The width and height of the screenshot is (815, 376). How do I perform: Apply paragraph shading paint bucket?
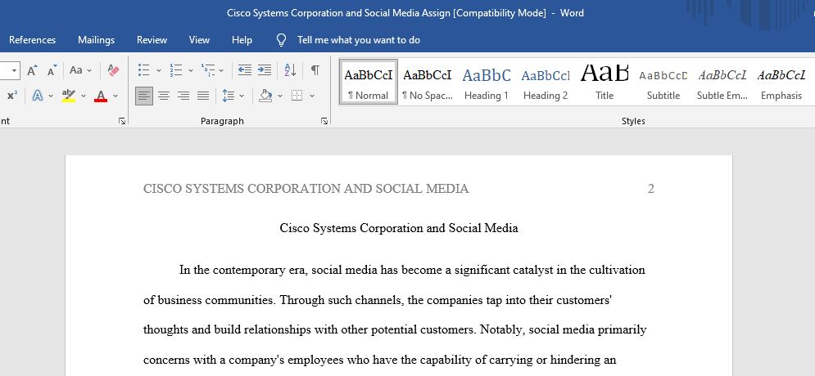click(x=265, y=96)
